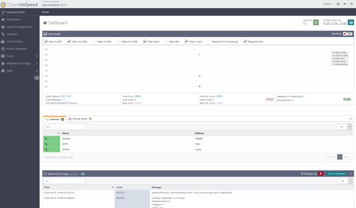Switch to the Virtual Hosts tab
The image size is (356, 208).
[80, 119]
